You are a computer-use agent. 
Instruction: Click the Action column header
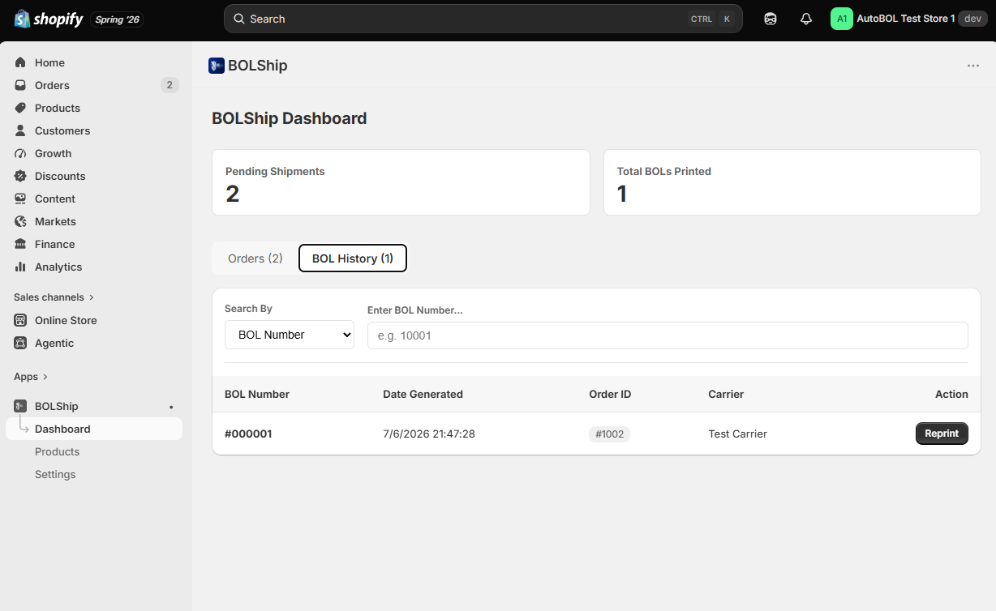click(x=951, y=394)
